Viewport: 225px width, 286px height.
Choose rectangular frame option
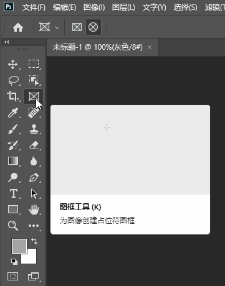77,27
